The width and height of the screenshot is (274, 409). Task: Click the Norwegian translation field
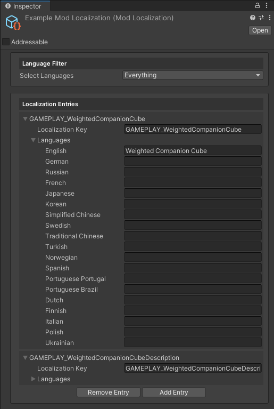[193, 258]
